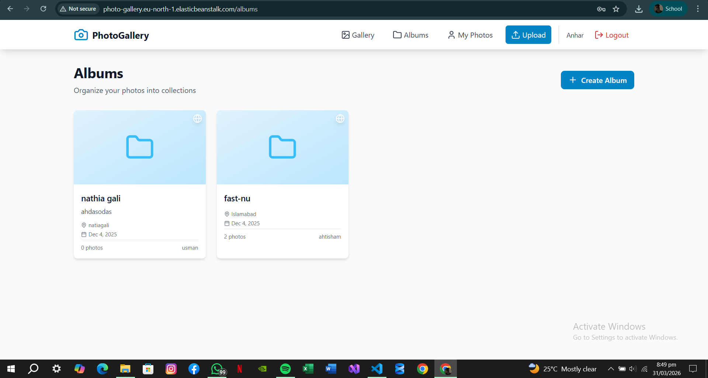Click the Create Album button
Screen dimensions: 708x378
[597, 80]
